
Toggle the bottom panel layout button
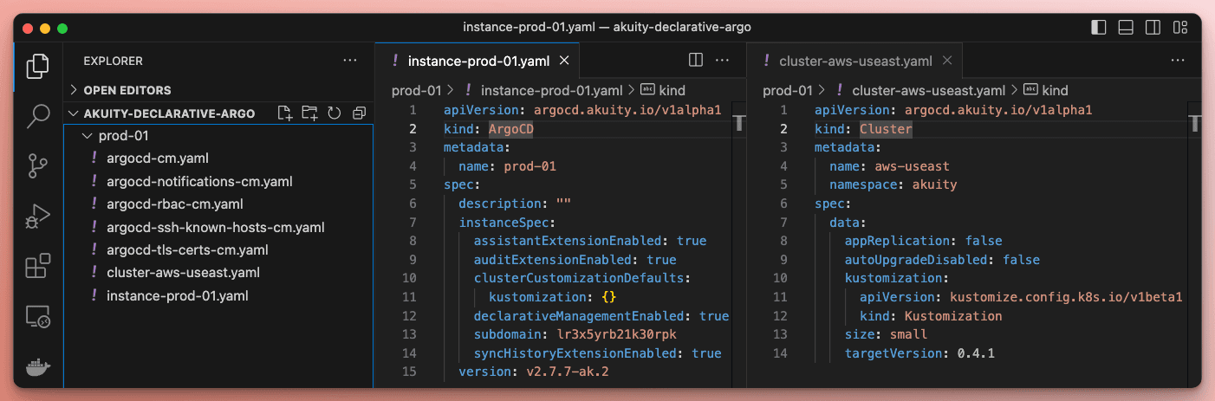pos(1126,27)
